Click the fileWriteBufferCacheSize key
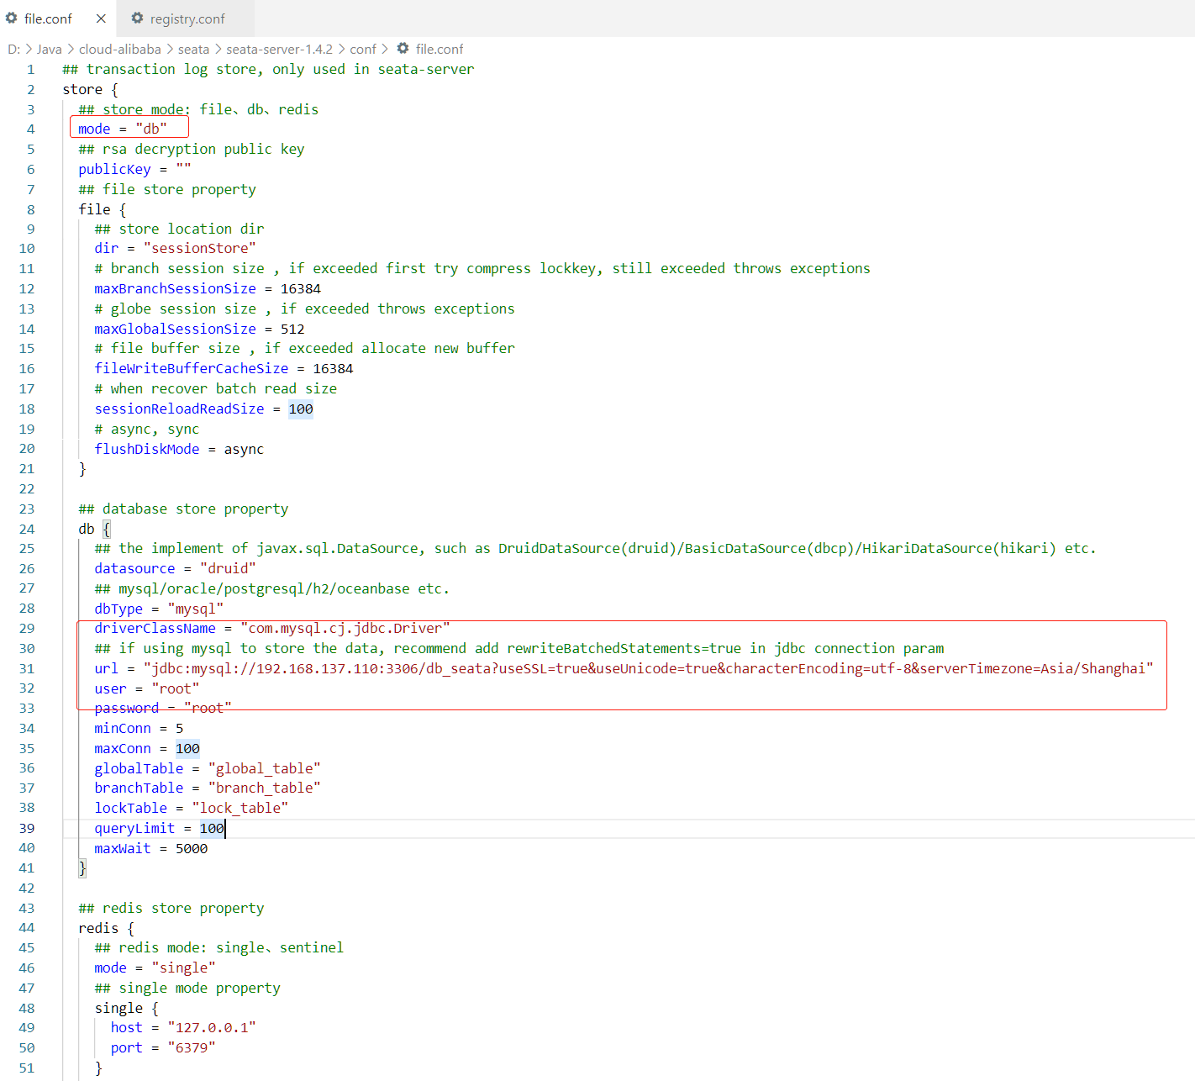Screen dimensions: 1195x1081 (192, 368)
